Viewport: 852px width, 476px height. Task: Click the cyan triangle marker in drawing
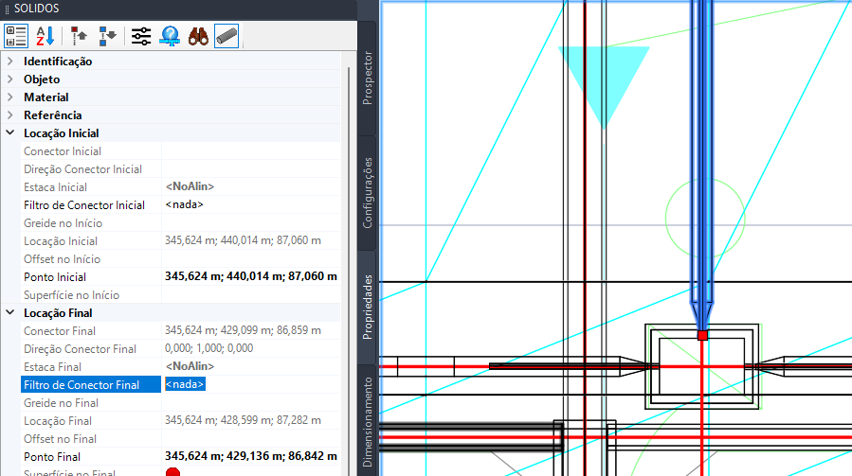click(604, 87)
